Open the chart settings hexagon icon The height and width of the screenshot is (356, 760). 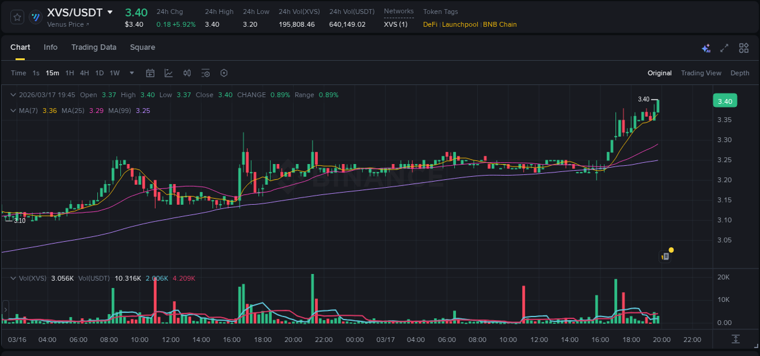coord(224,73)
